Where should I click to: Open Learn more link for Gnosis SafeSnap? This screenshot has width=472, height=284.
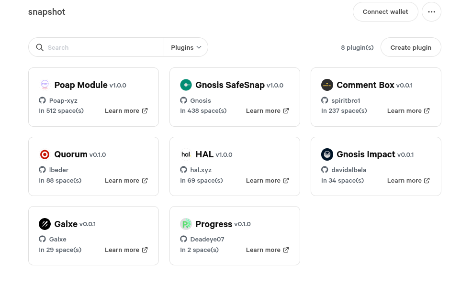(x=267, y=111)
